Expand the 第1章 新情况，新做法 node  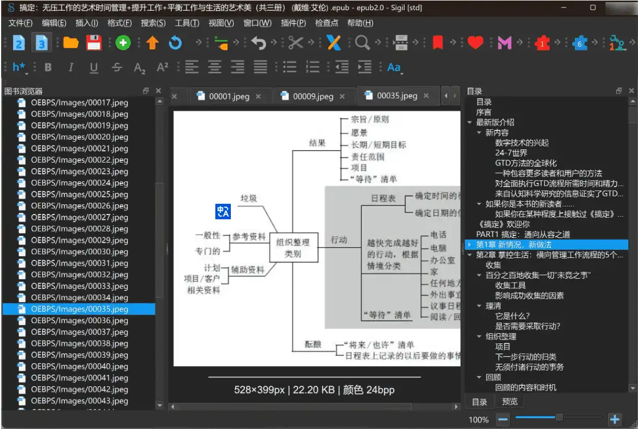470,244
